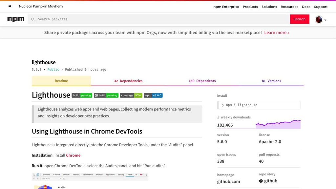
Task: Open the Solutions menu
Action: coord(269,7)
